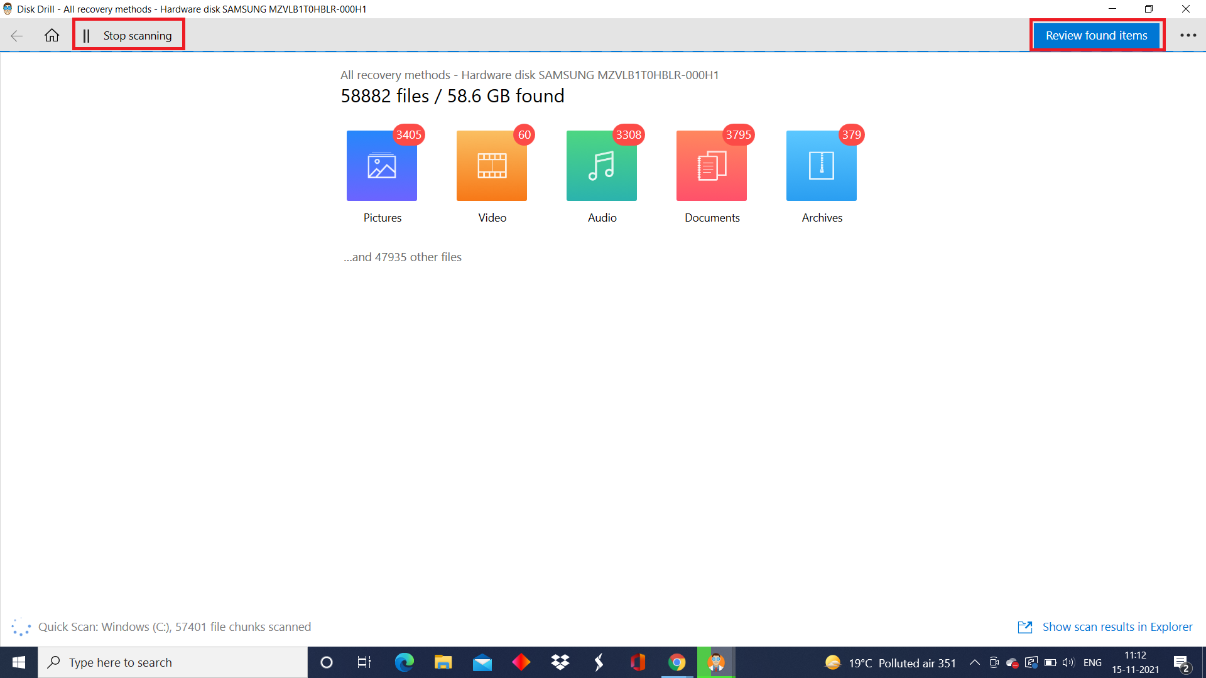Go to the Home screen icon
This screenshot has height=678, width=1206.
52,35
